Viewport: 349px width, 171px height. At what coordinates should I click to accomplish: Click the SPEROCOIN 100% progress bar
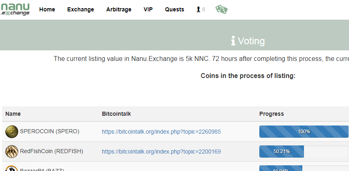304,132
